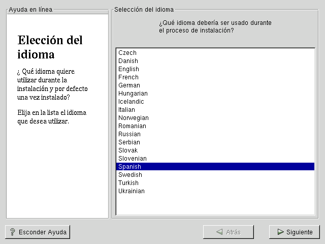Select Norwegian from the list
325x244 pixels.
(x=134, y=118)
